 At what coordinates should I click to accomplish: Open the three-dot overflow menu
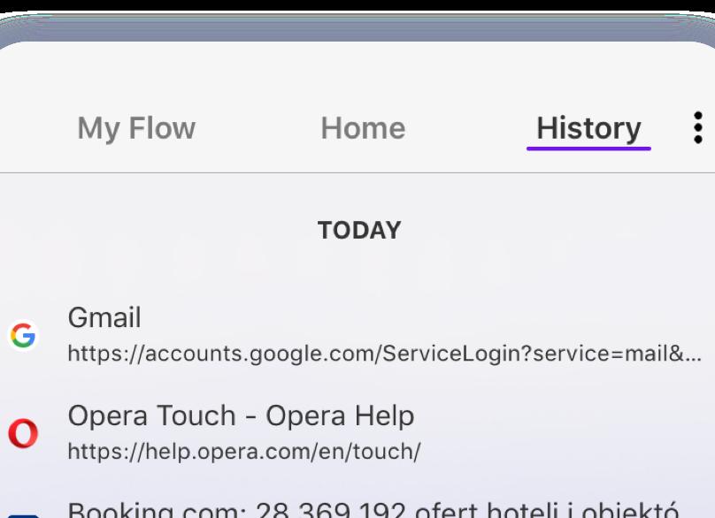(697, 129)
